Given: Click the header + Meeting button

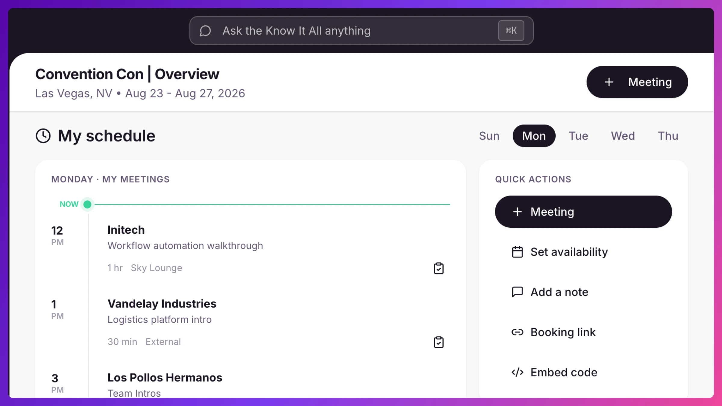Looking at the screenshot, I should [x=637, y=82].
